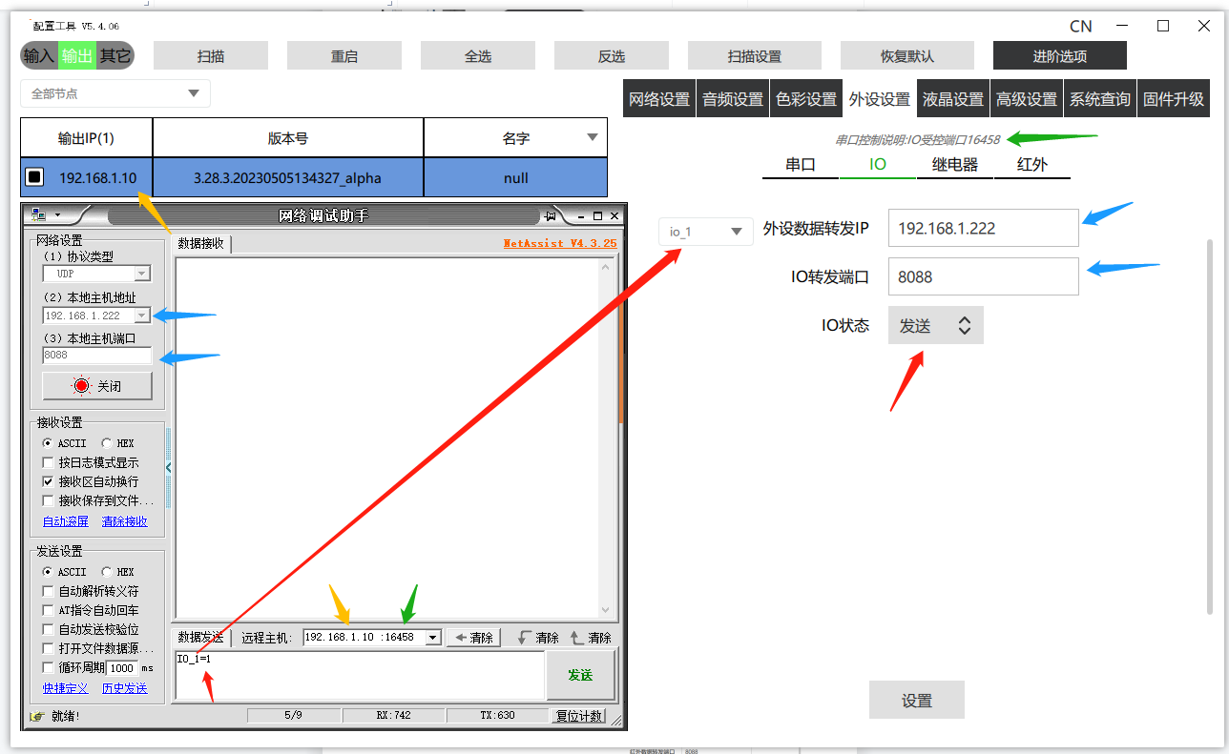Click the hand status icon next to 就绪
The height and width of the screenshot is (754, 1229).
tap(37, 716)
